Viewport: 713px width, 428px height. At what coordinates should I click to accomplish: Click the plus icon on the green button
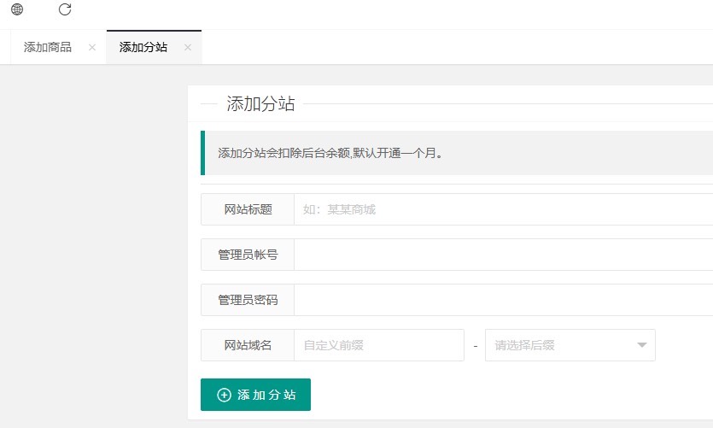[x=225, y=395]
